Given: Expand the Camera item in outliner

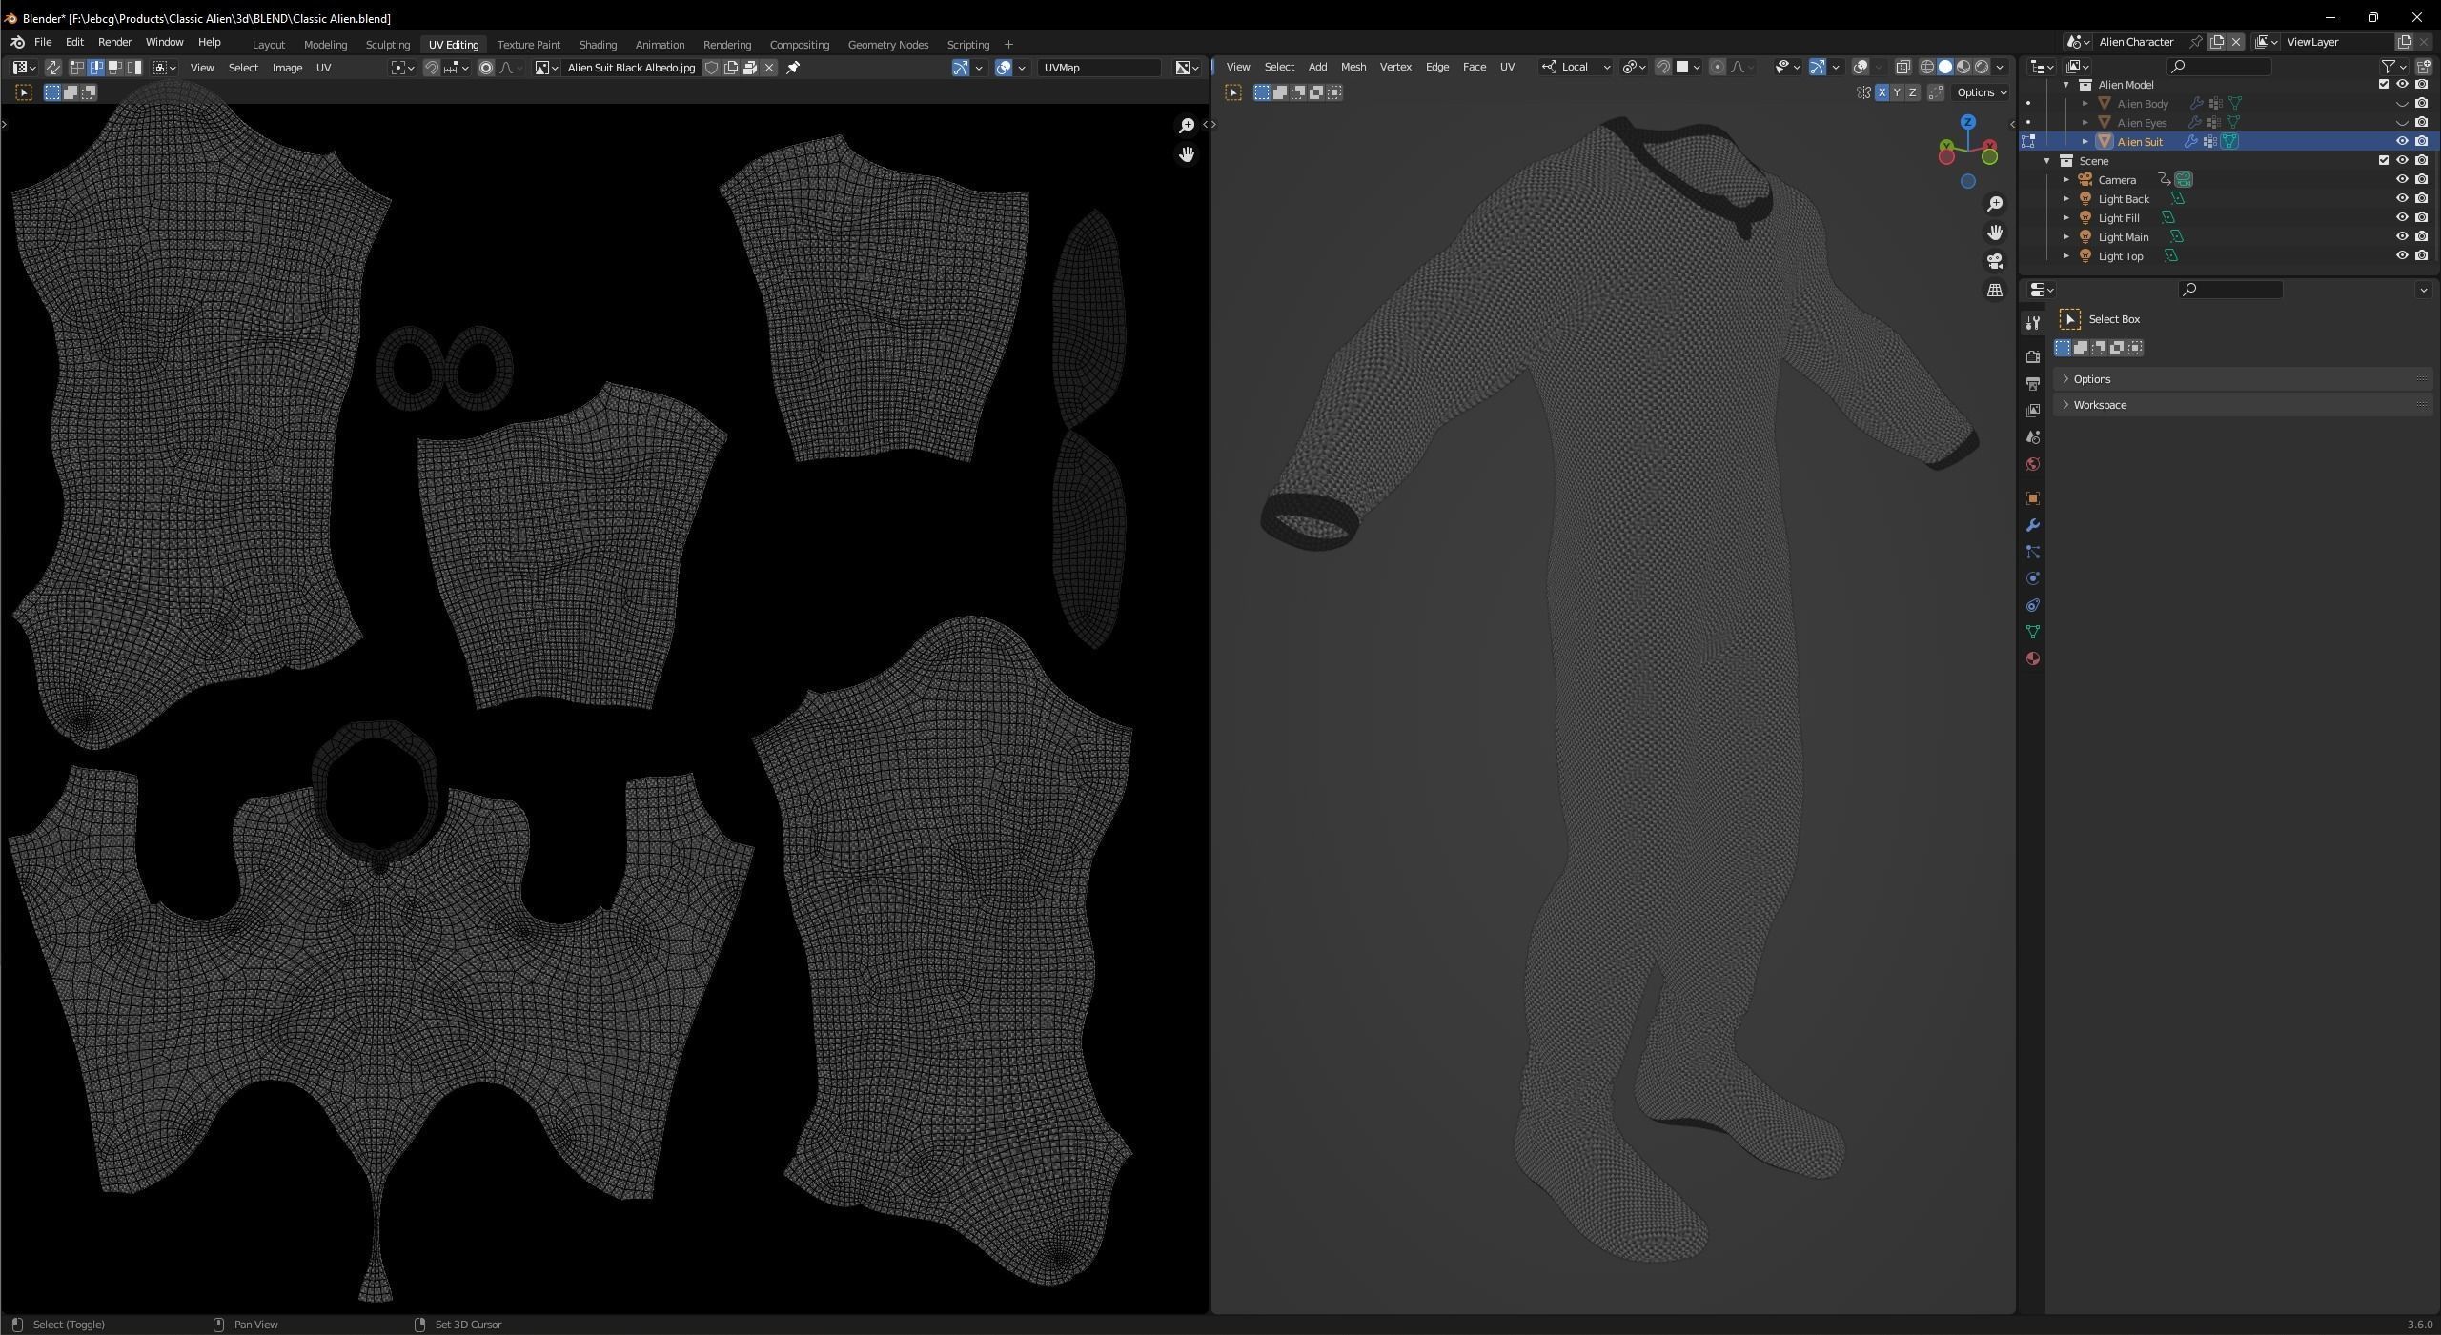Looking at the screenshot, I should (2066, 180).
